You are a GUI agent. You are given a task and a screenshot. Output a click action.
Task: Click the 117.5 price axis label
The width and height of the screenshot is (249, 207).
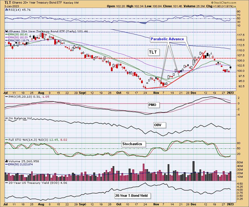point(241,35)
